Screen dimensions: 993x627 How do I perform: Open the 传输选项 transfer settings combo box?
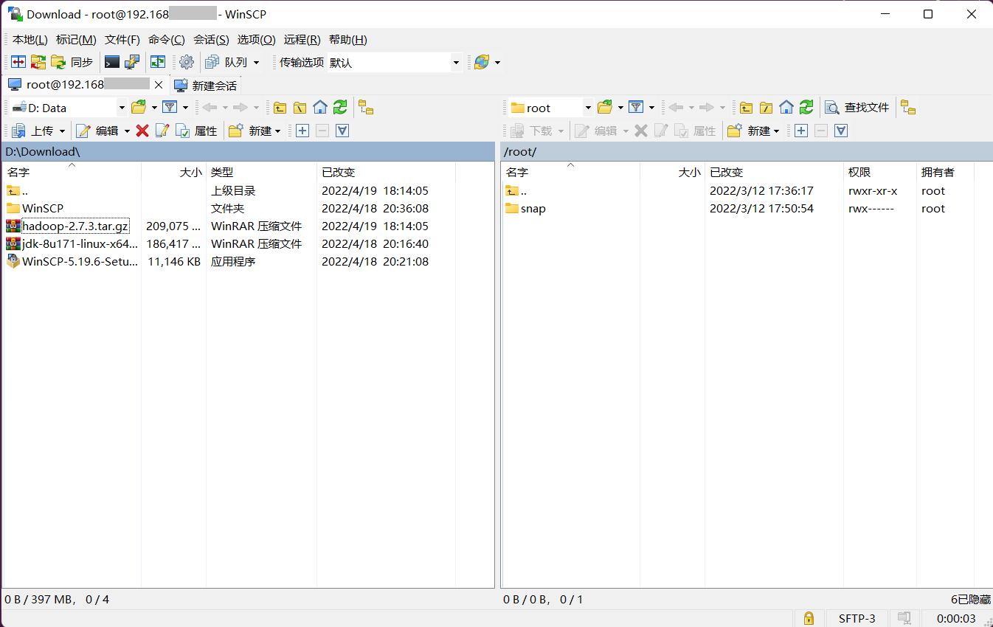click(395, 63)
